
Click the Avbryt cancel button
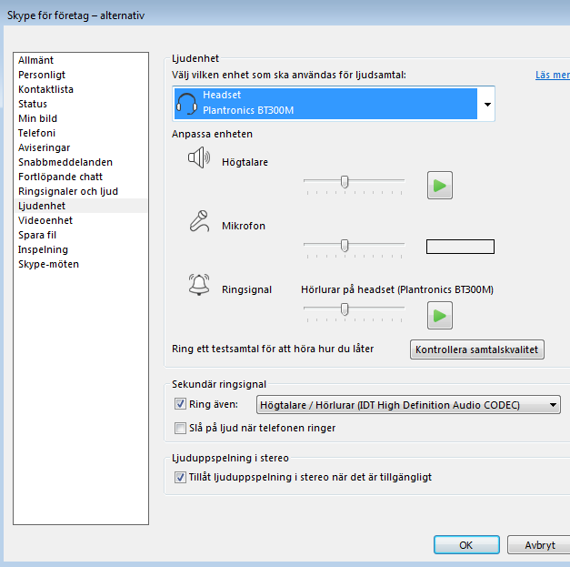(540, 545)
